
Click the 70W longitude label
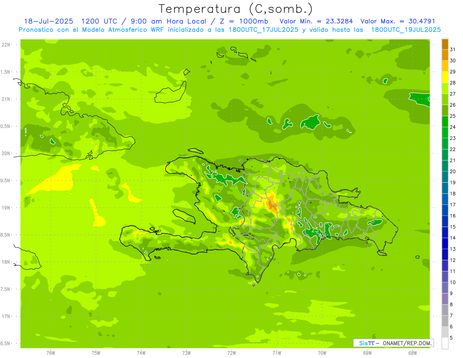pos(322,353)
